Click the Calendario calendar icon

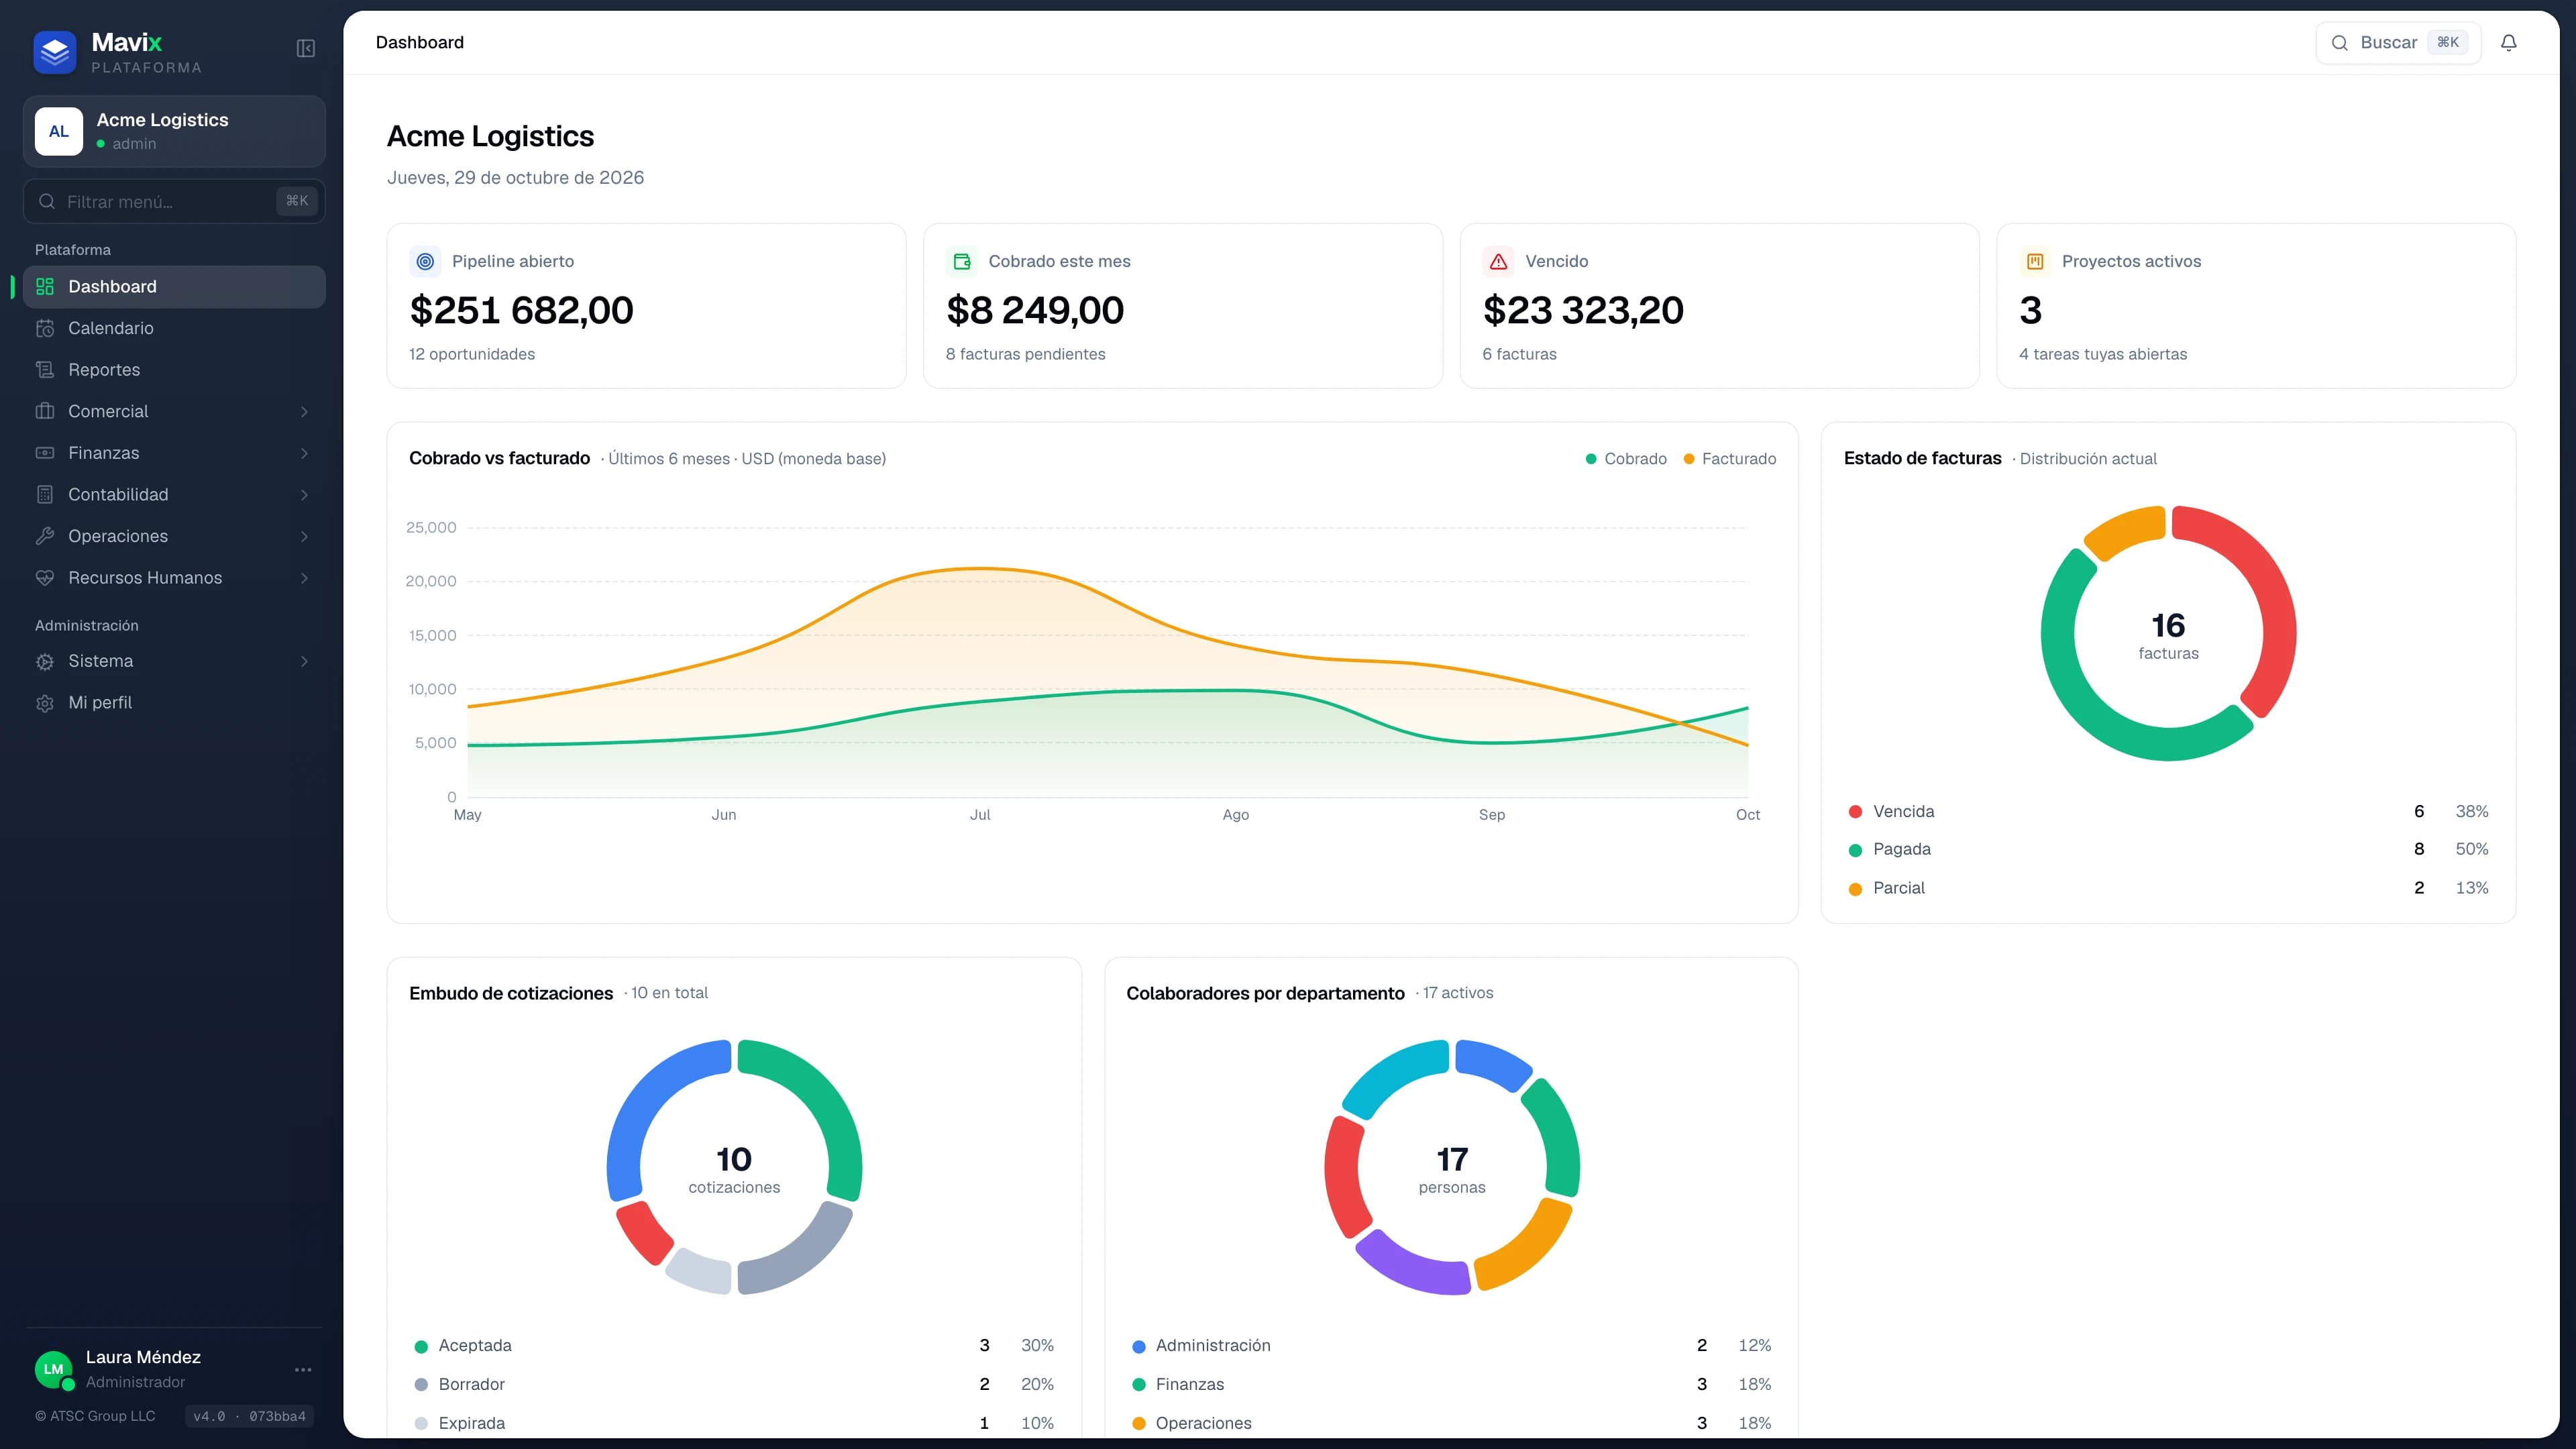tap(45, 328)
